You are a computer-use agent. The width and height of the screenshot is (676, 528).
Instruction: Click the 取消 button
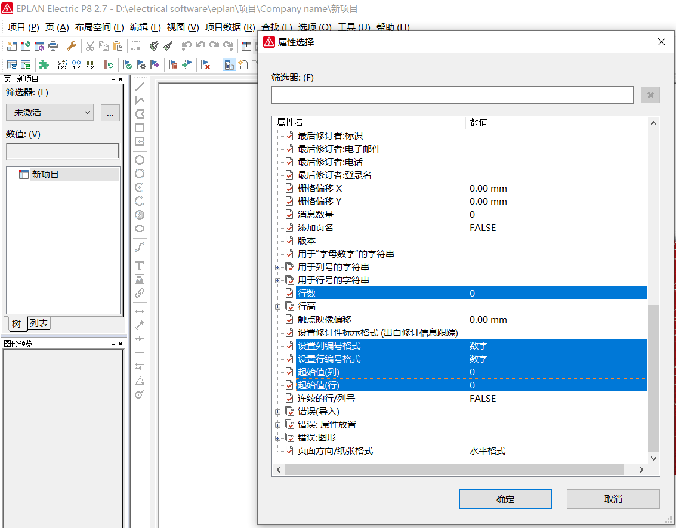pos(613,499)
